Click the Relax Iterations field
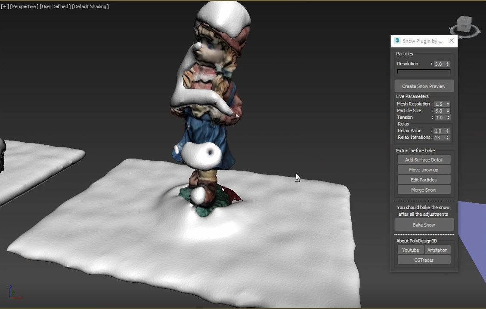Screen dimensions: 486x309 point(440,138)
